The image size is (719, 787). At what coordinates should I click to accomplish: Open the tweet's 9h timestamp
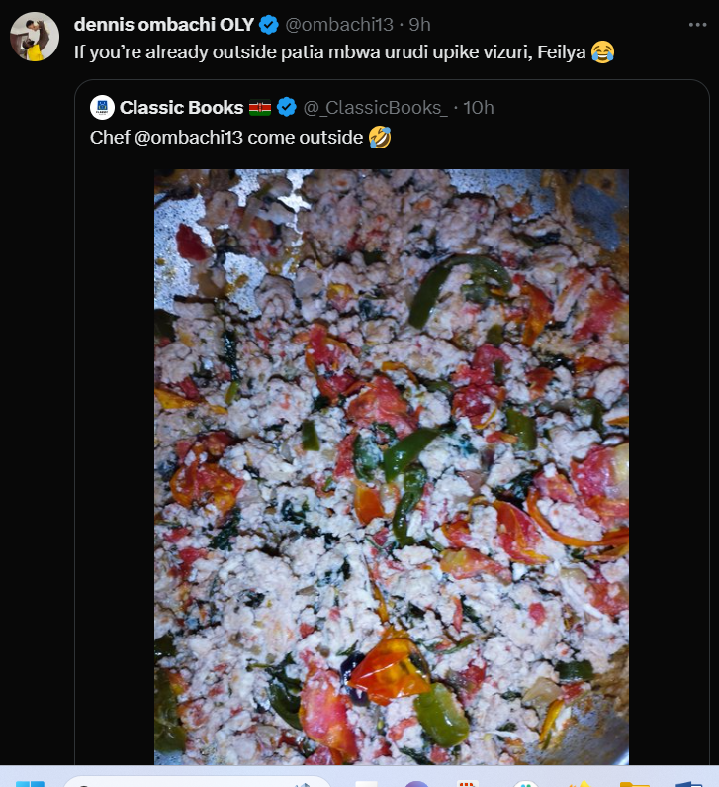coord(420,25)
